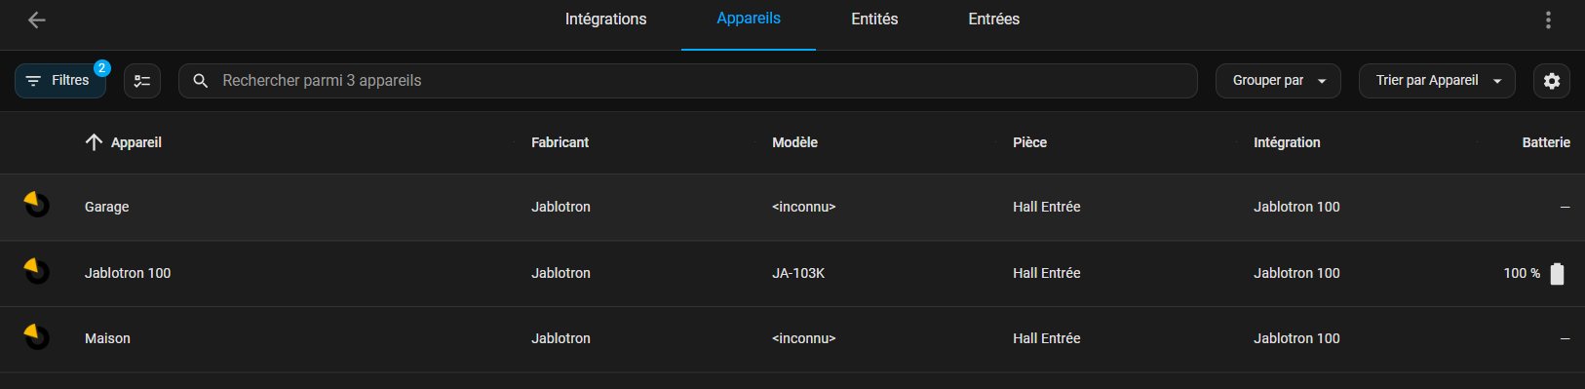Sort by the Batterie column header
Viewport: 1585px width, 389px height.
click(x=1546, y=142)
